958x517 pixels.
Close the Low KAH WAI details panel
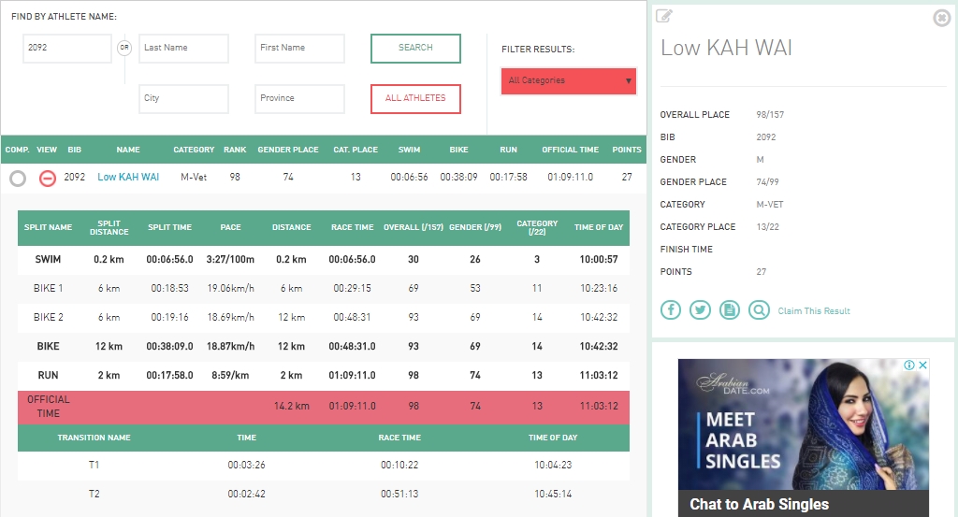coord(941,18)
